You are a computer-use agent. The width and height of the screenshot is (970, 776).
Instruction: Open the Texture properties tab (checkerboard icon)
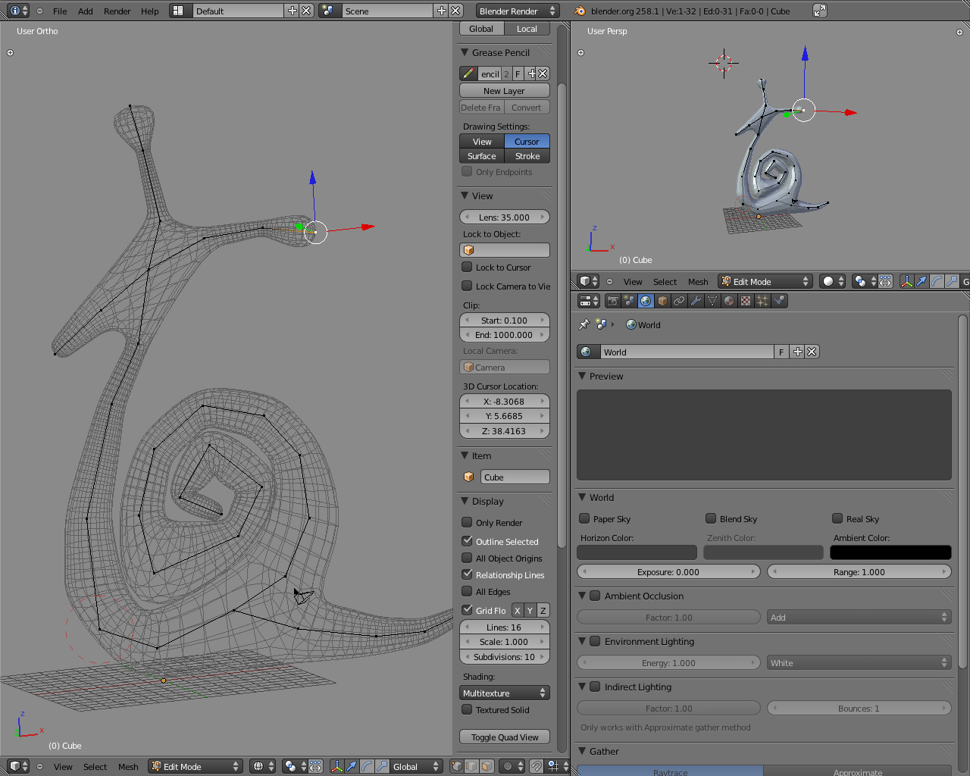click(746, 301)
